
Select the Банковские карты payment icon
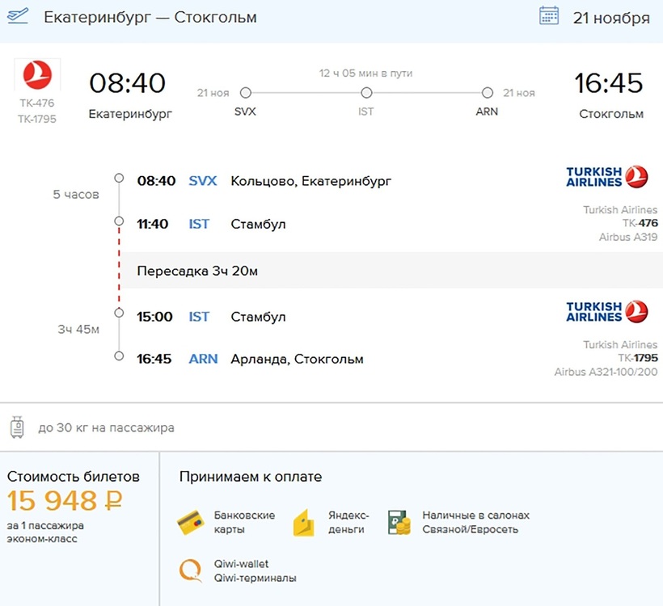coord(190,522)
